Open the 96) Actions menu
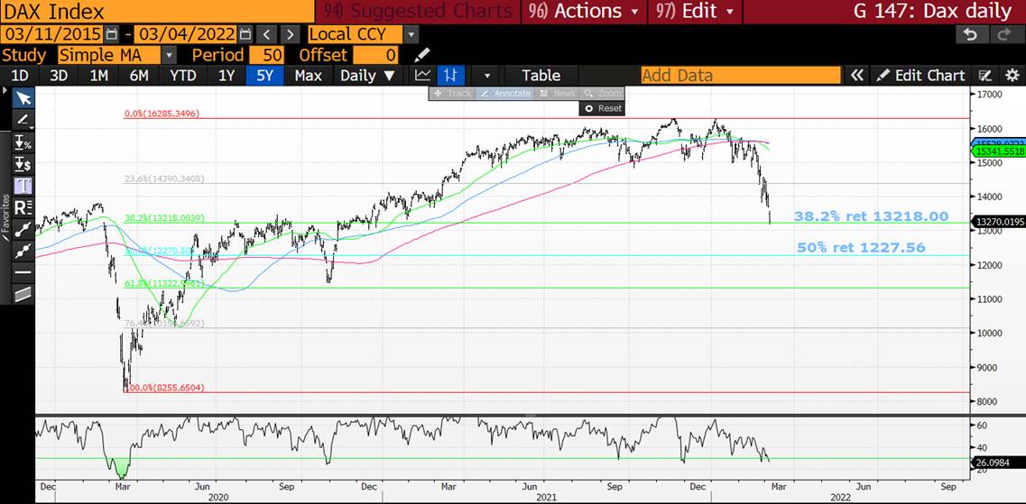This screenshot has width=1026, height=504. pyautogui.click(x=584, y=11)
